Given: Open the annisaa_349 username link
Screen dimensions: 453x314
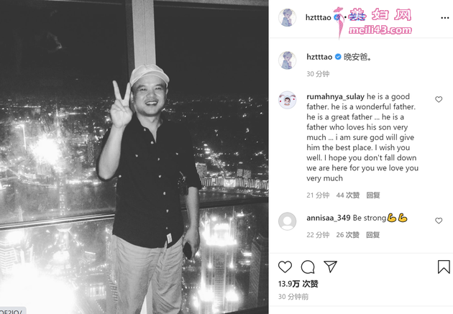Looking at the screenshot, I should (329, 218).
